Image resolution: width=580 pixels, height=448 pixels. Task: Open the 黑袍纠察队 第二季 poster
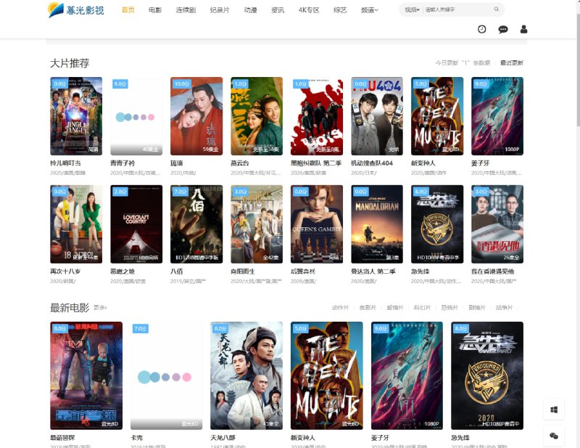click(317, 116)
